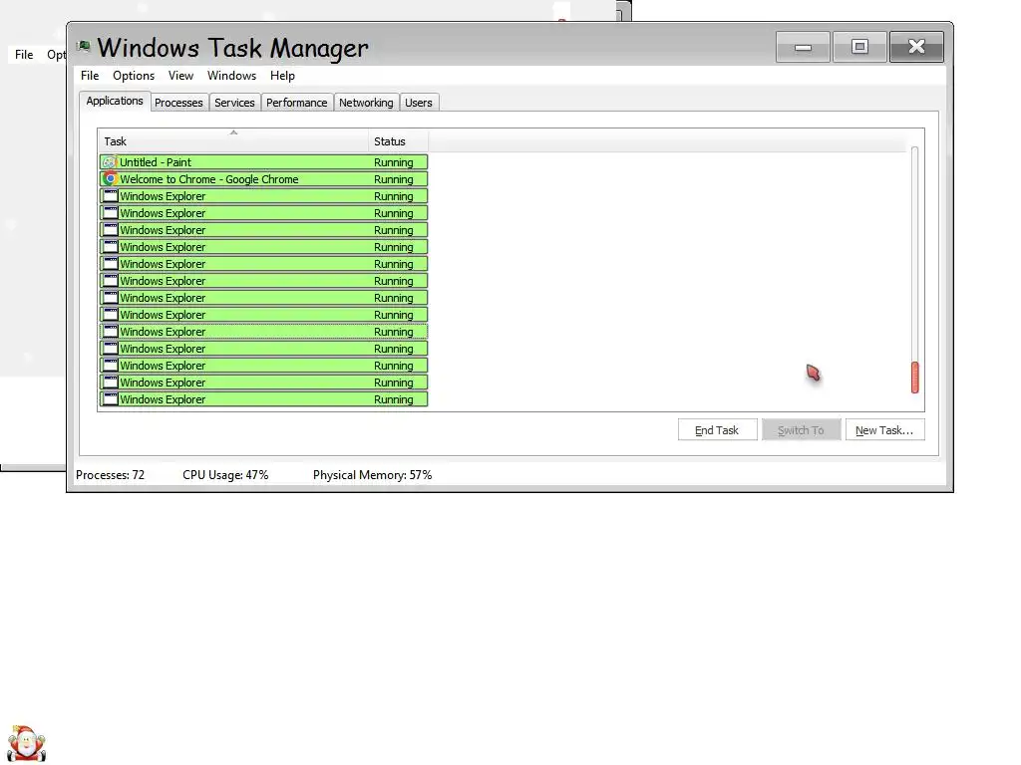Click the CPU Usage: 47% status bar entry
Viewport: 1021px width, 765px height.
[225, 475]
